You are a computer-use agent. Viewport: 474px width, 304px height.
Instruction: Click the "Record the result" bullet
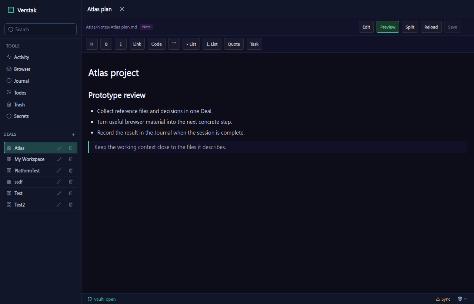point(171,133)
